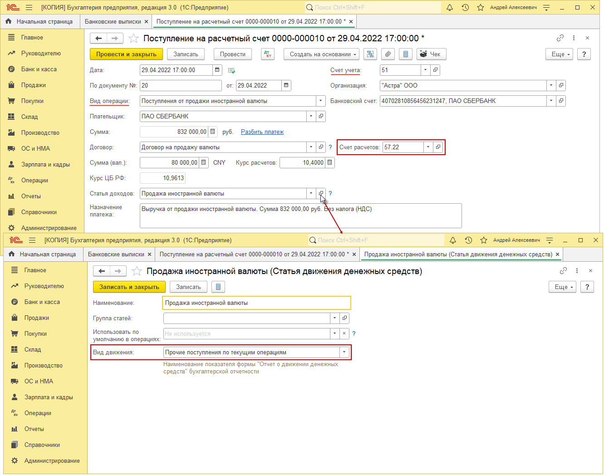604x475 pixels.
Task: Expand Организация dropdown
Action: tap(551, 85)
